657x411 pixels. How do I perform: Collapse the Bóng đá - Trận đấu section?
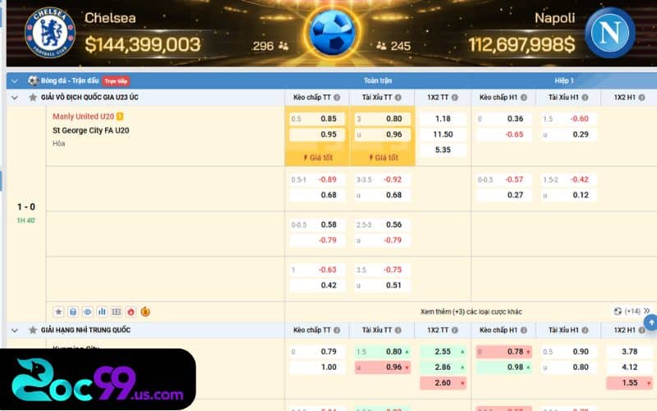click(15, 81)
